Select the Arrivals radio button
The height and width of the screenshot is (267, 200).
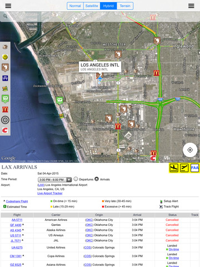[x=97, y=179]
